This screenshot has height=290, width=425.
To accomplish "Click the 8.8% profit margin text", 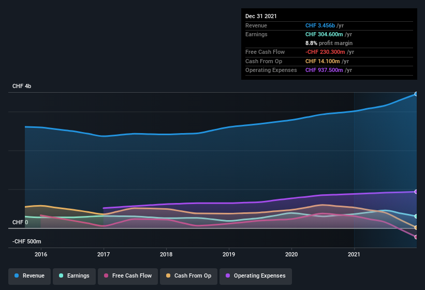I will (329, 43).
